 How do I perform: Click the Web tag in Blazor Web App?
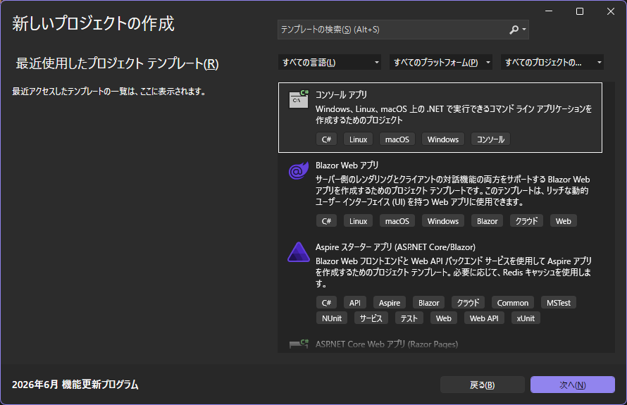tap(563, 220)
